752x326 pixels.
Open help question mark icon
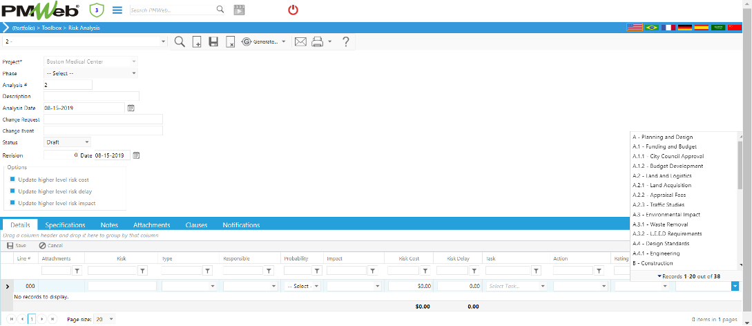345,41
